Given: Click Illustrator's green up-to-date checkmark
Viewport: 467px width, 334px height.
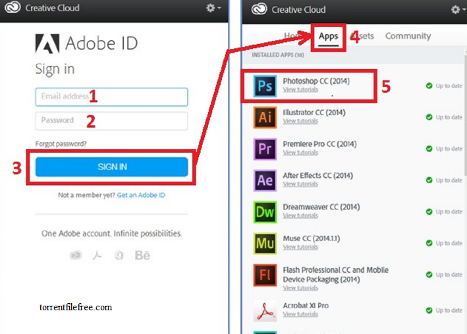Looking at the screenshot, I should (x=429, y=117).
